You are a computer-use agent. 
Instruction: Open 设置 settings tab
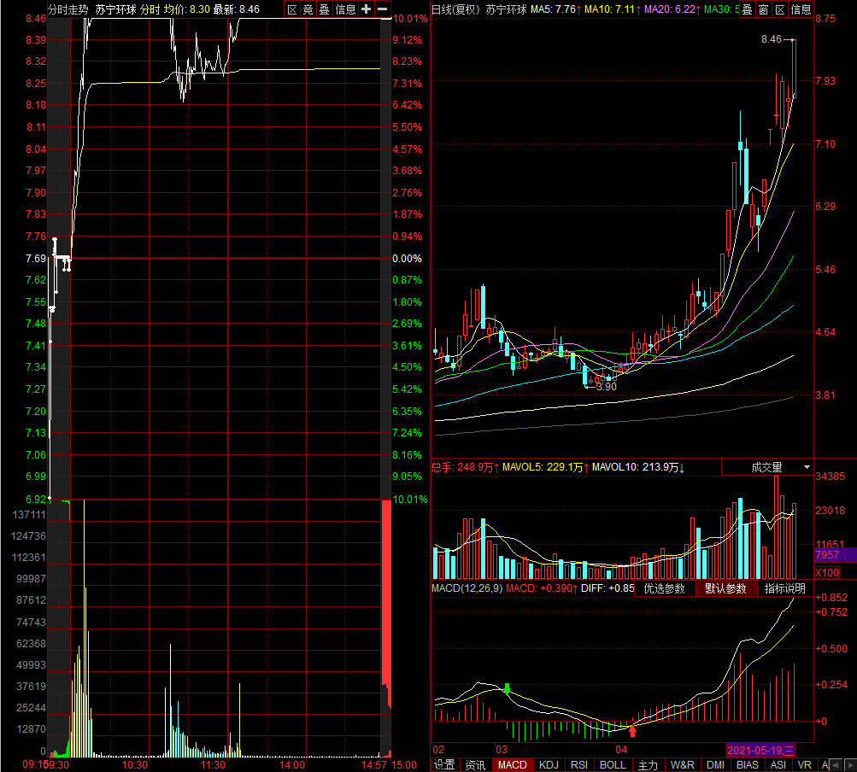pyautogui.click(x=444, y=765)
